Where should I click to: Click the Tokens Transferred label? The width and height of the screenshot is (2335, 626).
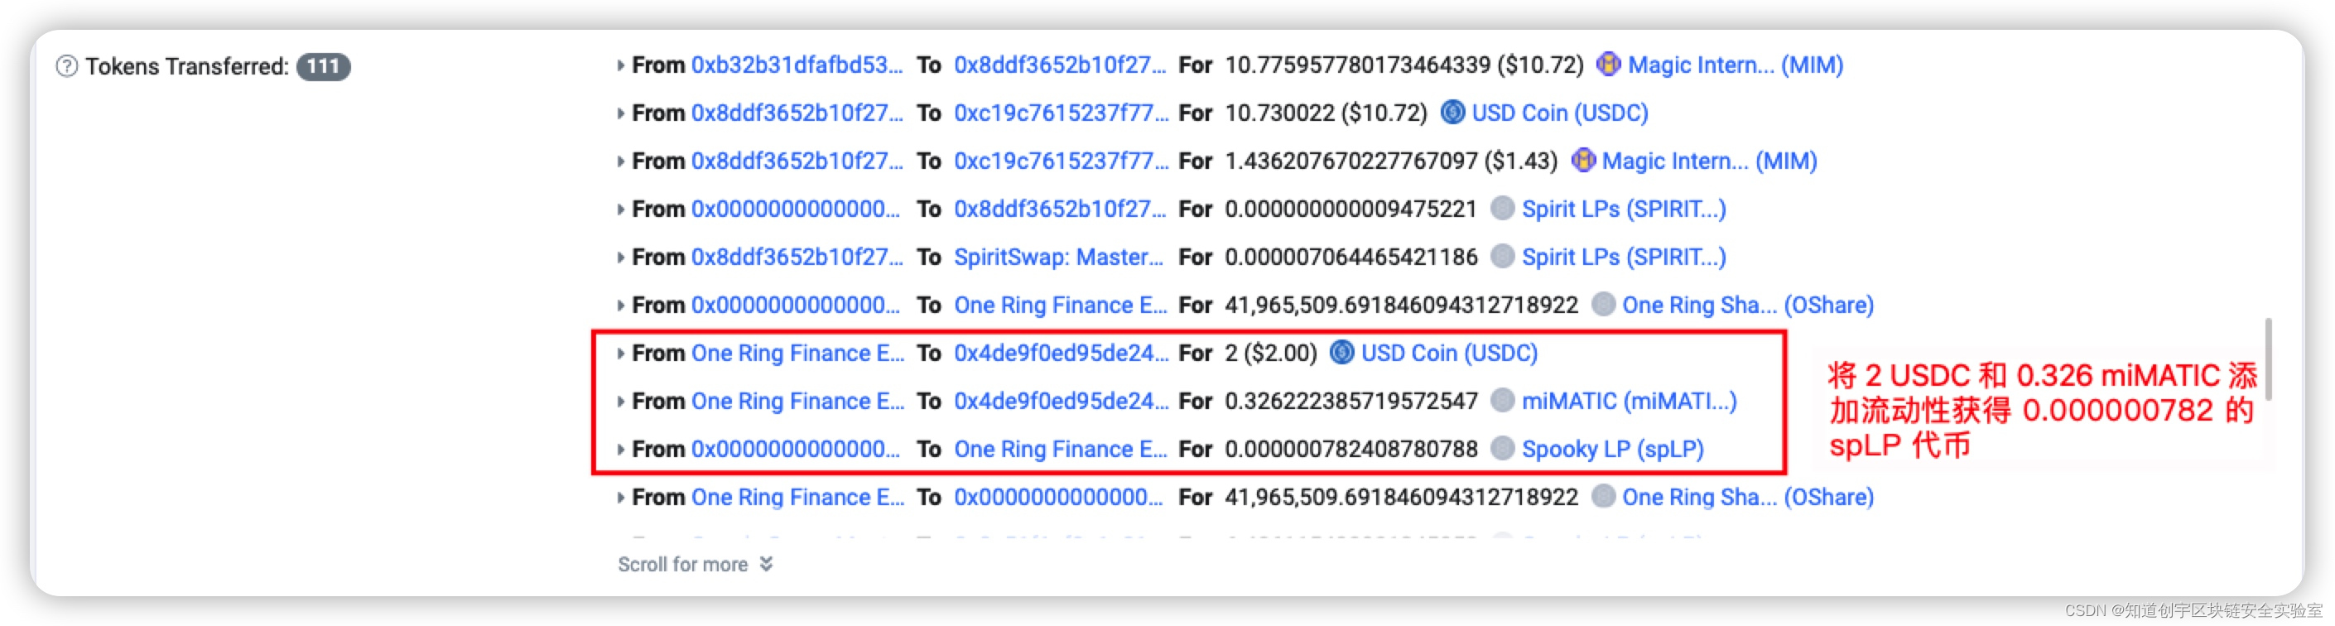[188, 66]
